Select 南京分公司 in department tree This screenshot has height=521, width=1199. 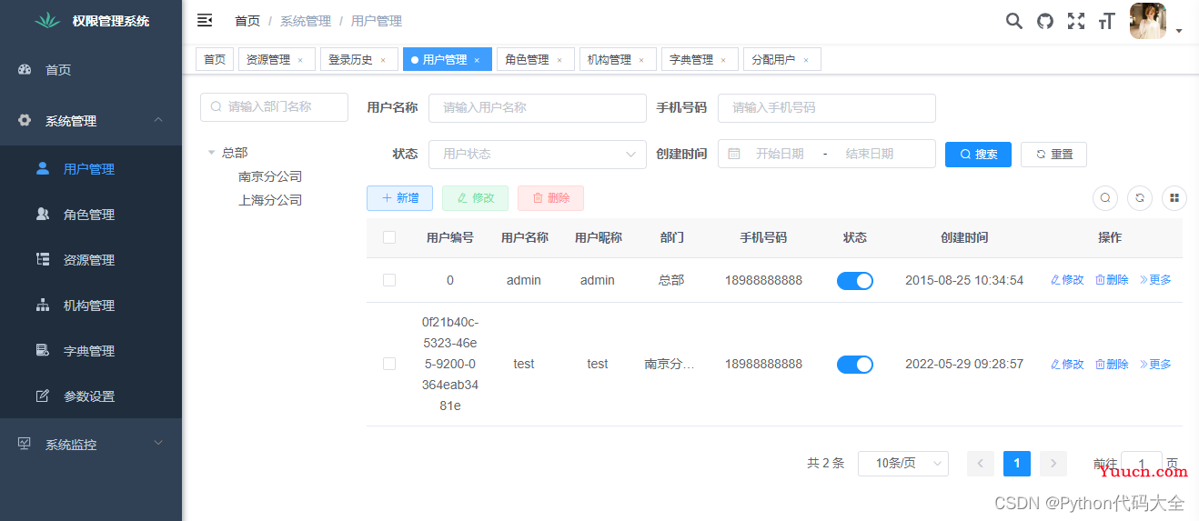[270, 176]
